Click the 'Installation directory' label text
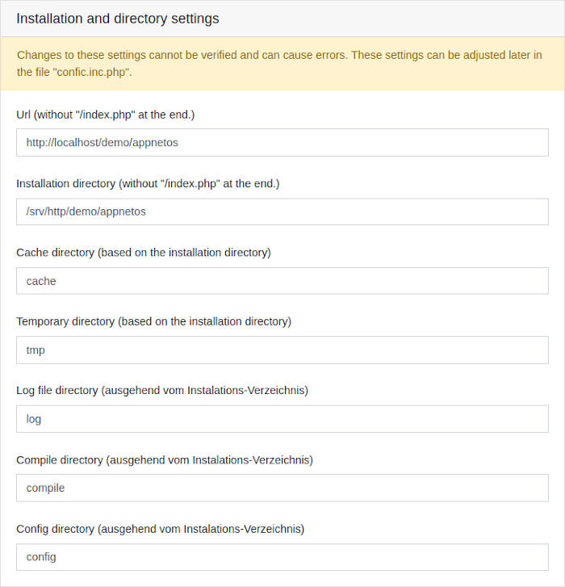This screenshot has width=565, height=587. (x=66, y=183)
